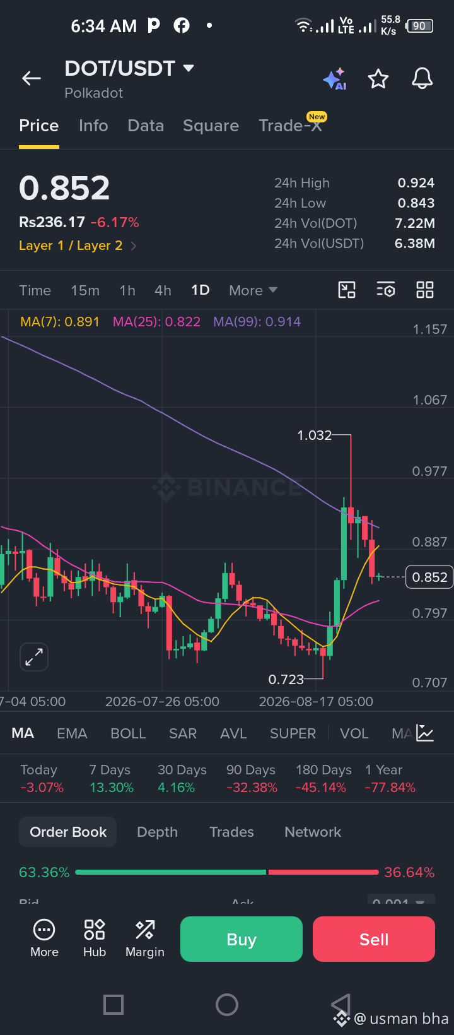The image size is (454, 1035).
Task: Add DOT/USDT to favorites with star
Action: click(378, 79)
